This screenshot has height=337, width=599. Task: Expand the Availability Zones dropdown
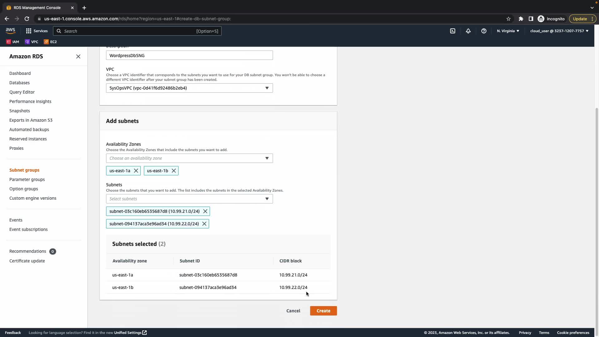click(189, 158)
